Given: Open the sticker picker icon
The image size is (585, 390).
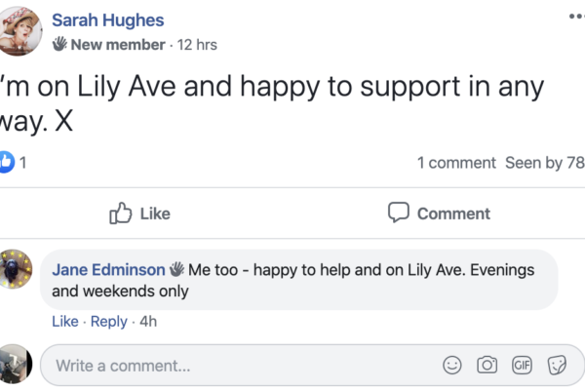Looking at the screenshot, I should (x=557, y=365).
